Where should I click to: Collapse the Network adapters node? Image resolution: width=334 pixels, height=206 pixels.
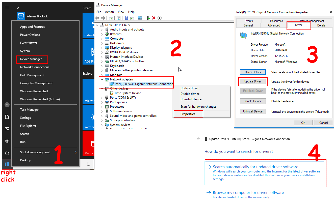tap(102, 79)
